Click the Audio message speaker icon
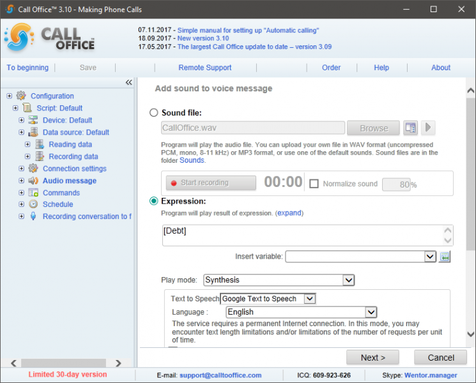Screen dimensions: 476x383 click(x=33, y=181)
